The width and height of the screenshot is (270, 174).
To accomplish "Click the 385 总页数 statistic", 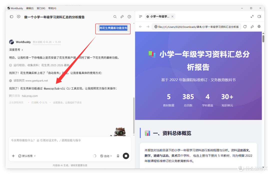I will click(188, 100).
